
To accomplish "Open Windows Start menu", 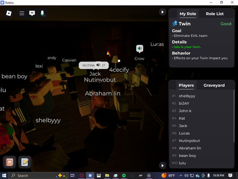I will (x=4, y=176).
